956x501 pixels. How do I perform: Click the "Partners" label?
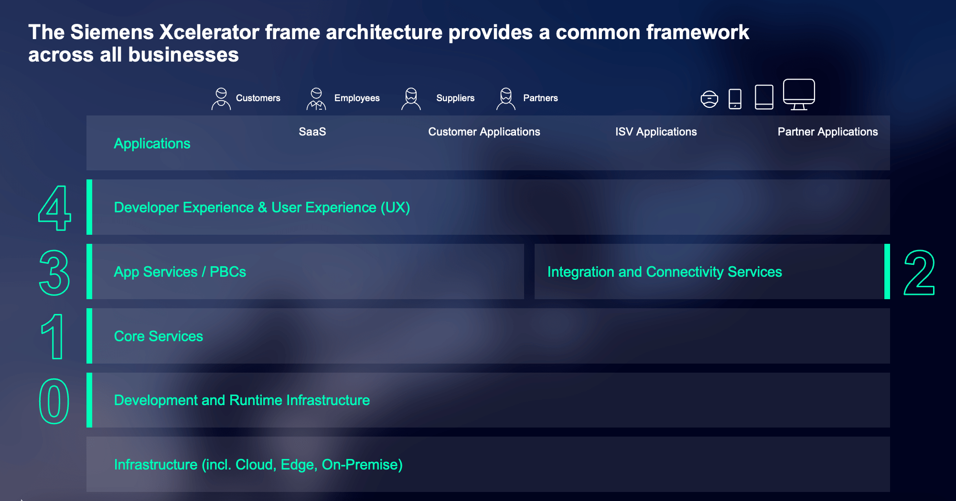(540, 98)
